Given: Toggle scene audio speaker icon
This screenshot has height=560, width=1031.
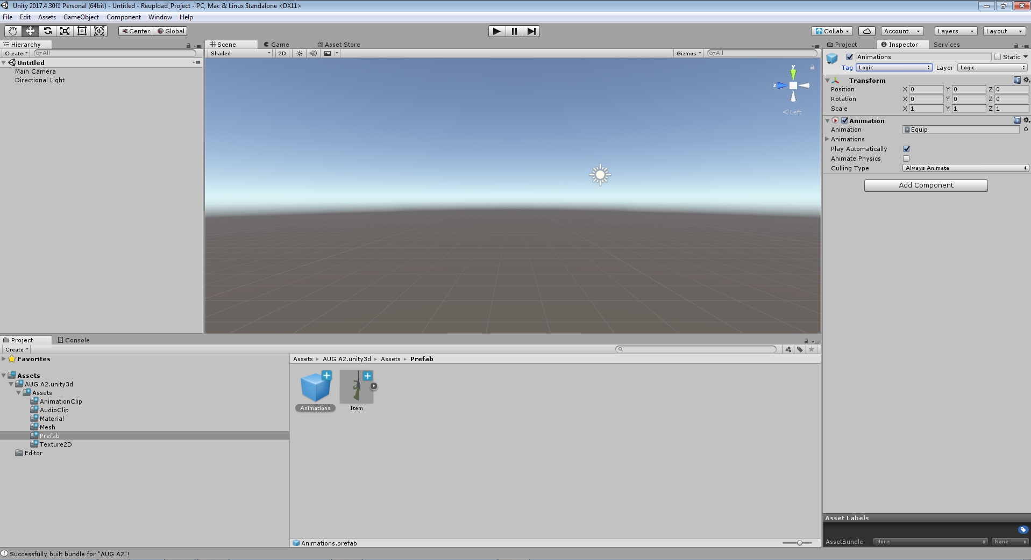Looking at the screenshot, I should [313, 53].
